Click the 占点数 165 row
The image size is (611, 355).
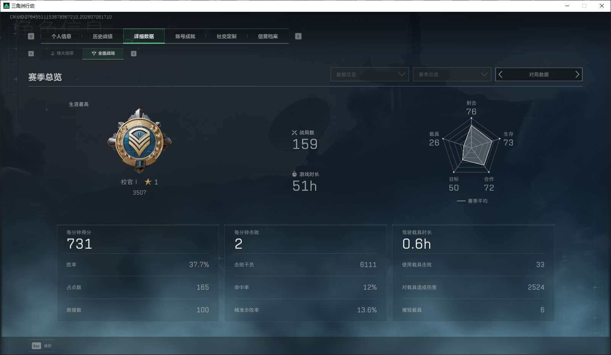pos(138,287)
